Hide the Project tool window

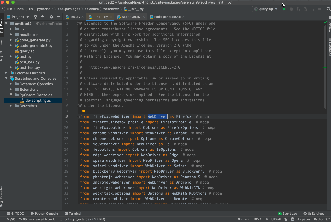pos(58,17)
